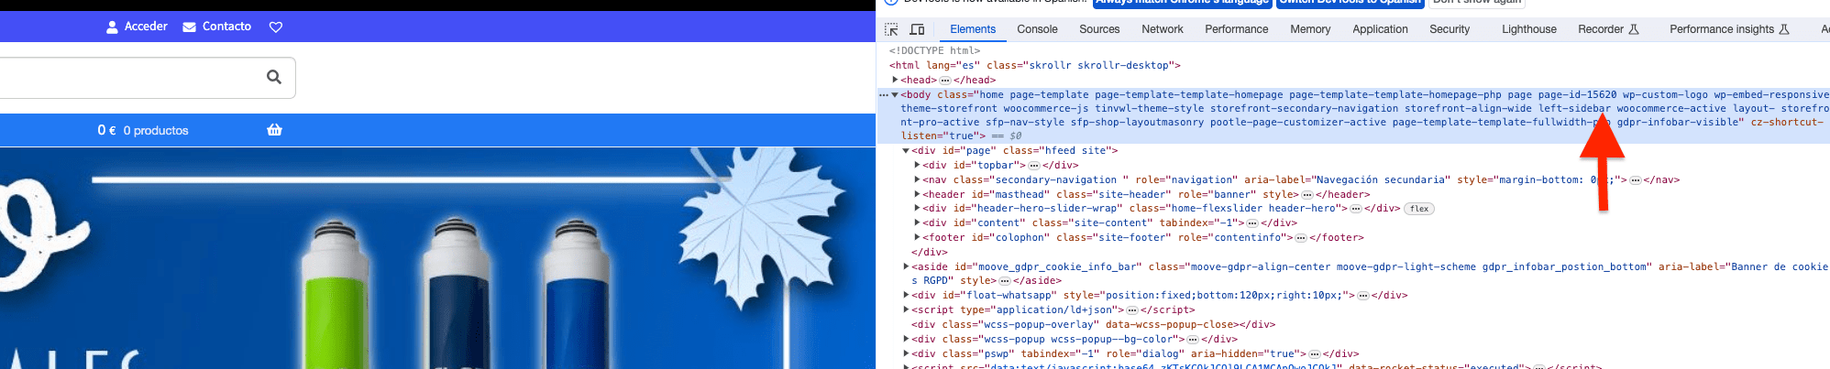Expand the div class pswp node
The width and height of the screenshot is (1830, 369).
[x=906, y=353]
